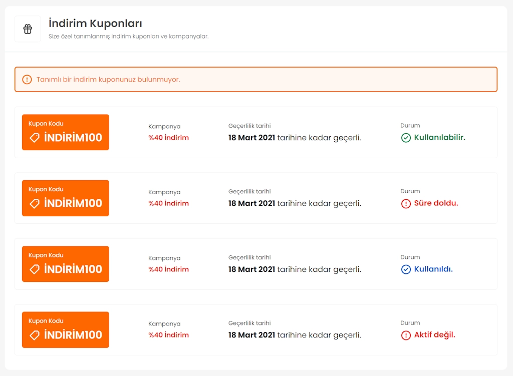The width and height of the screenshot is (513, 376).
Task: Click the 'Kullanılabilir.' status text
Action: (x=439, y=137)
